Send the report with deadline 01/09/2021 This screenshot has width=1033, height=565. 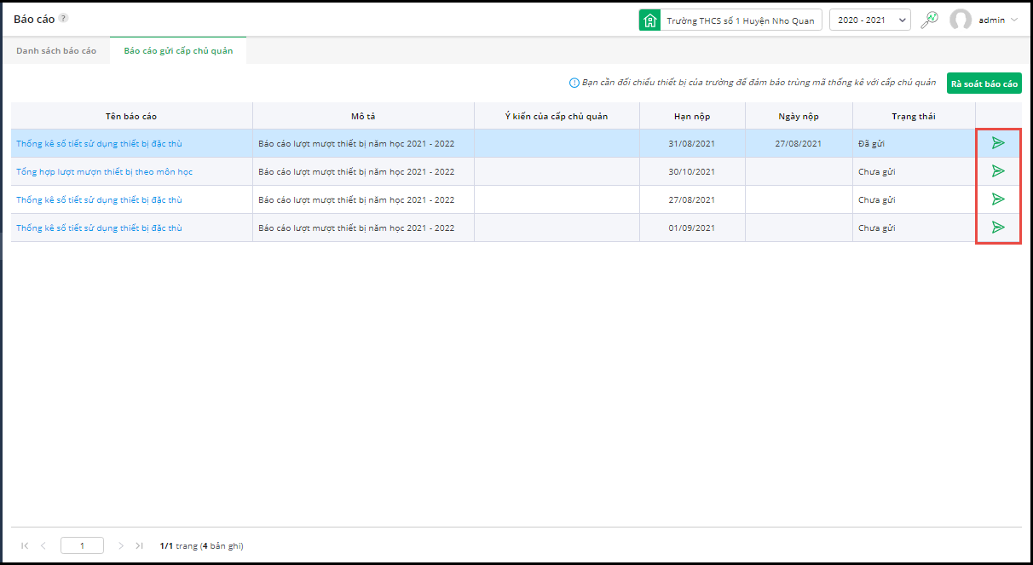[998, 228]
